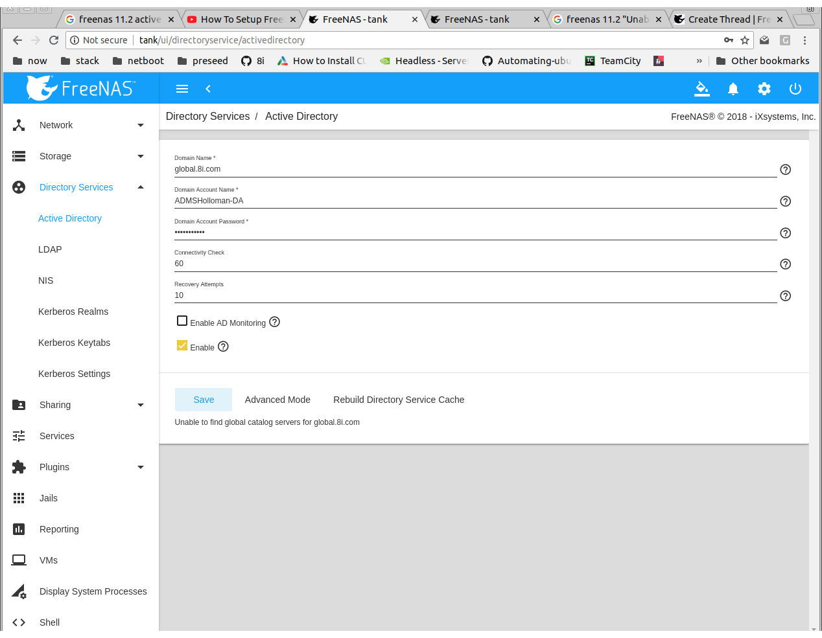
Task: Show help for Recovery Attempts field
Action: point(786,296)
